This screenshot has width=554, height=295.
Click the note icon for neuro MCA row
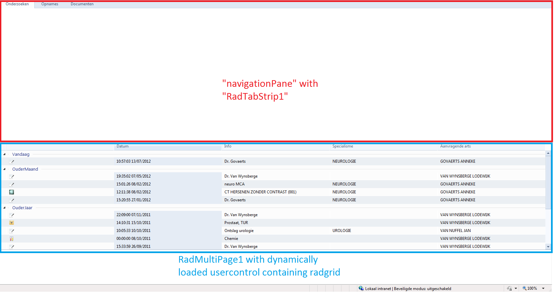[12, 184]
